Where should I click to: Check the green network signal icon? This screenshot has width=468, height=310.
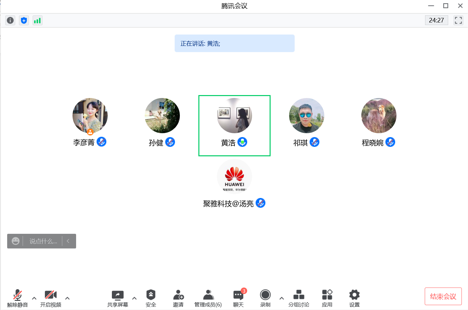point(37,21)
